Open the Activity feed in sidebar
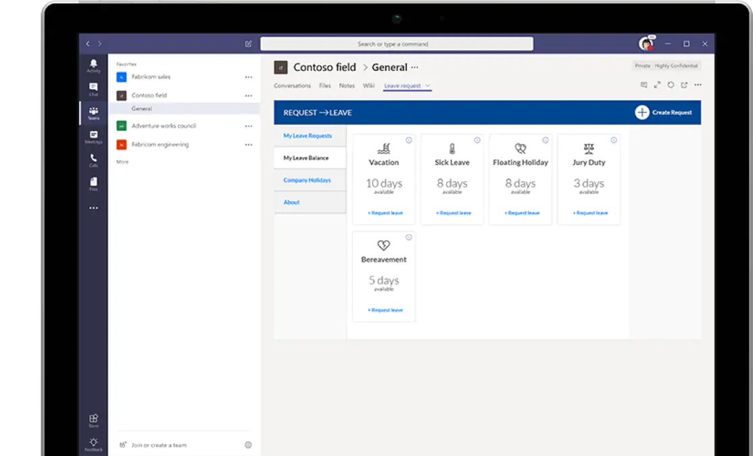 click(x=93, y=66)
